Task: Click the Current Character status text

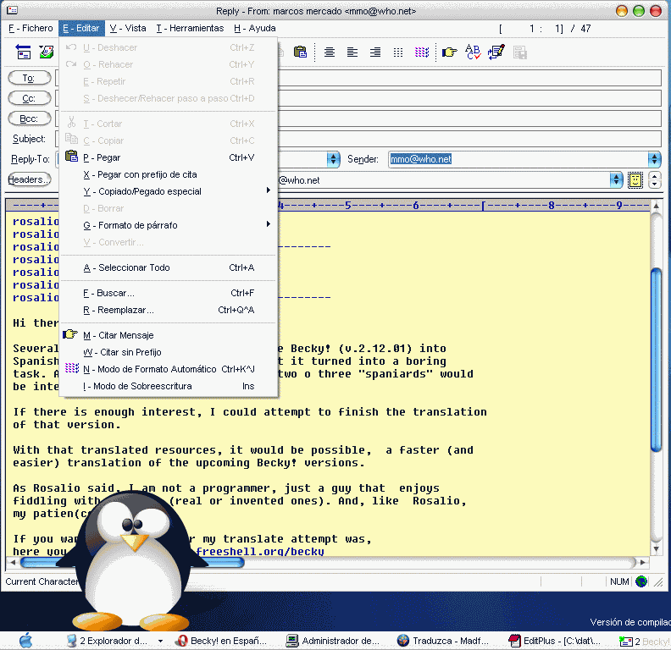Action: click(42, 581)
